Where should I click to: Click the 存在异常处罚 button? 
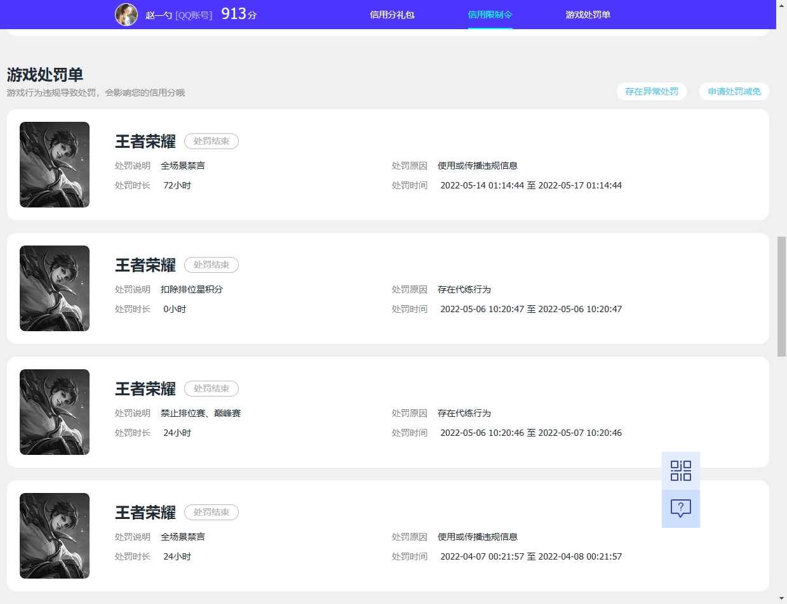[652, 91]
